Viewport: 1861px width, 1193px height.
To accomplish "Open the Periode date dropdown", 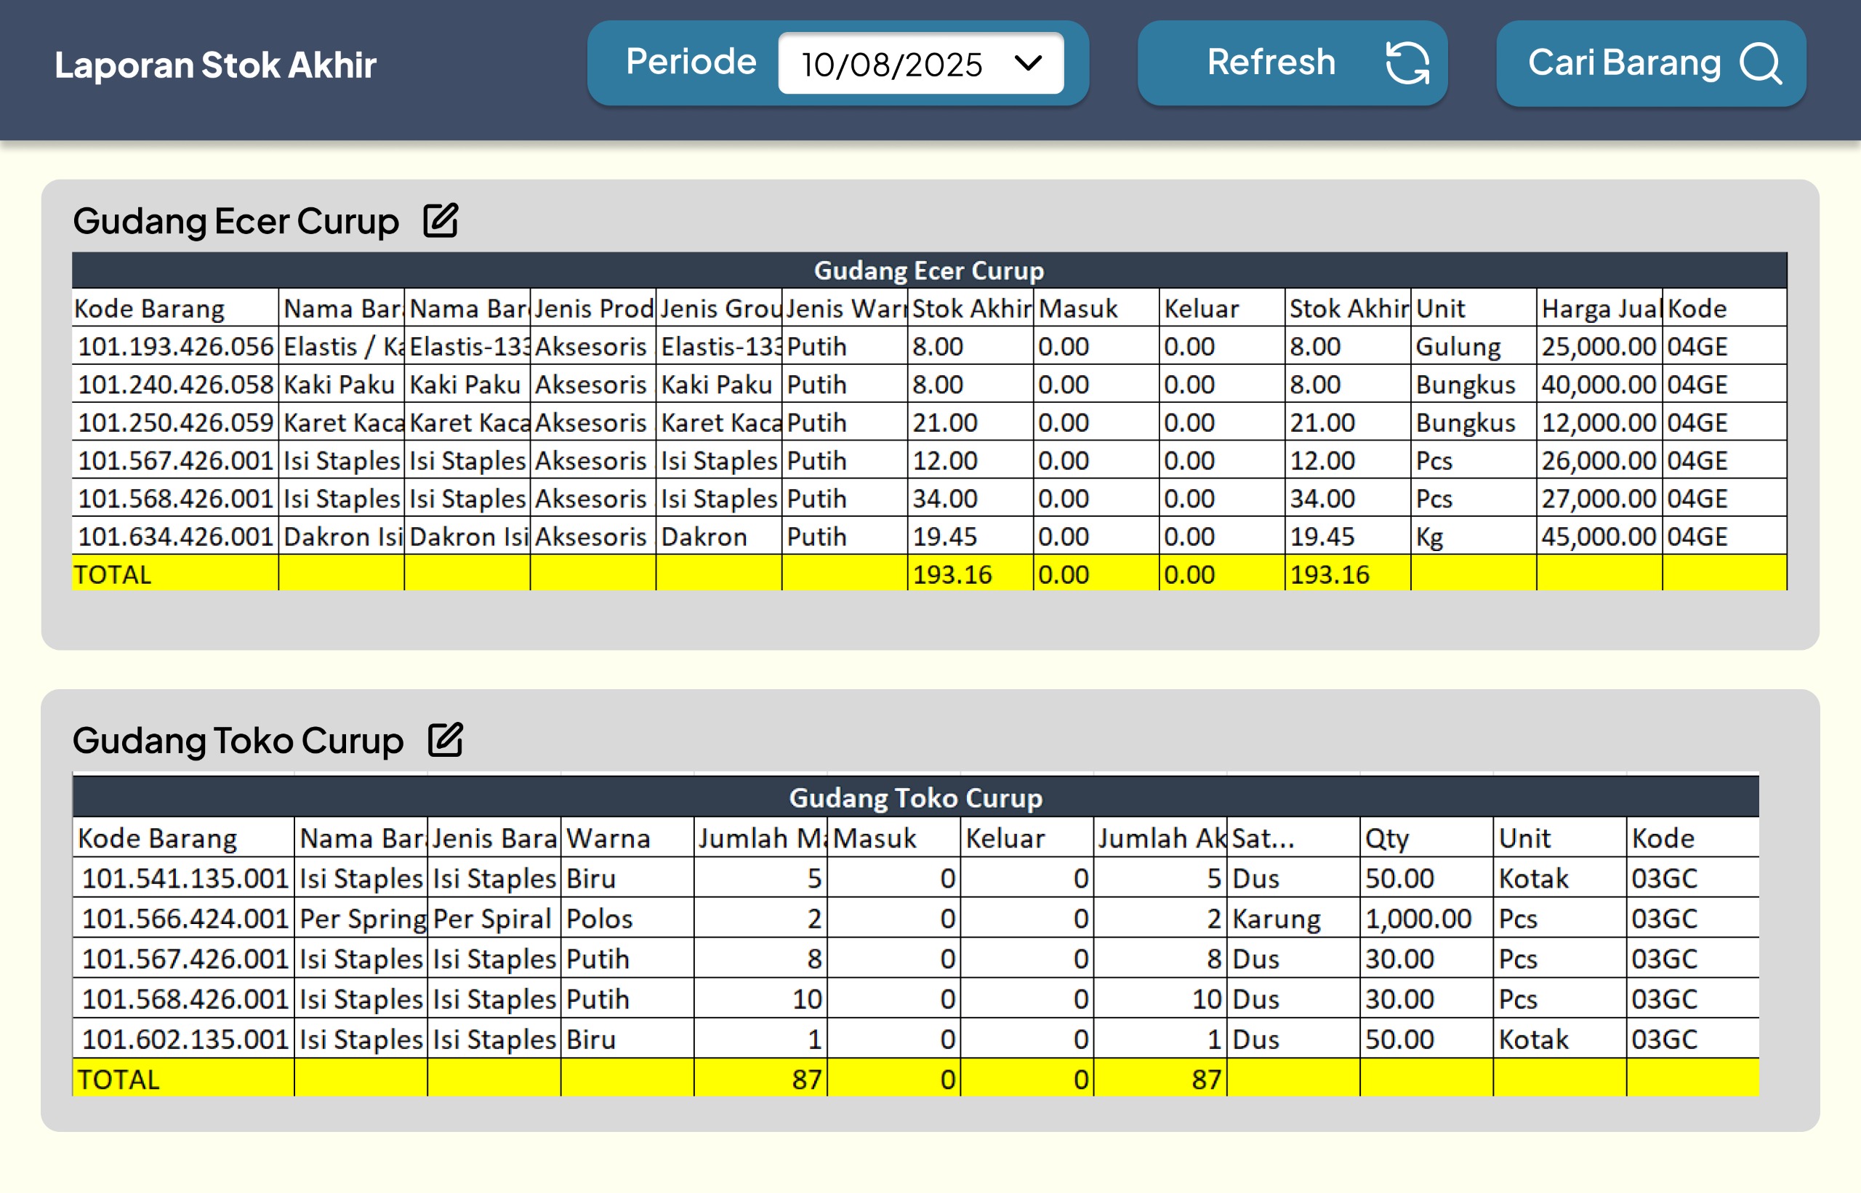I will click(x=921, y=63).
